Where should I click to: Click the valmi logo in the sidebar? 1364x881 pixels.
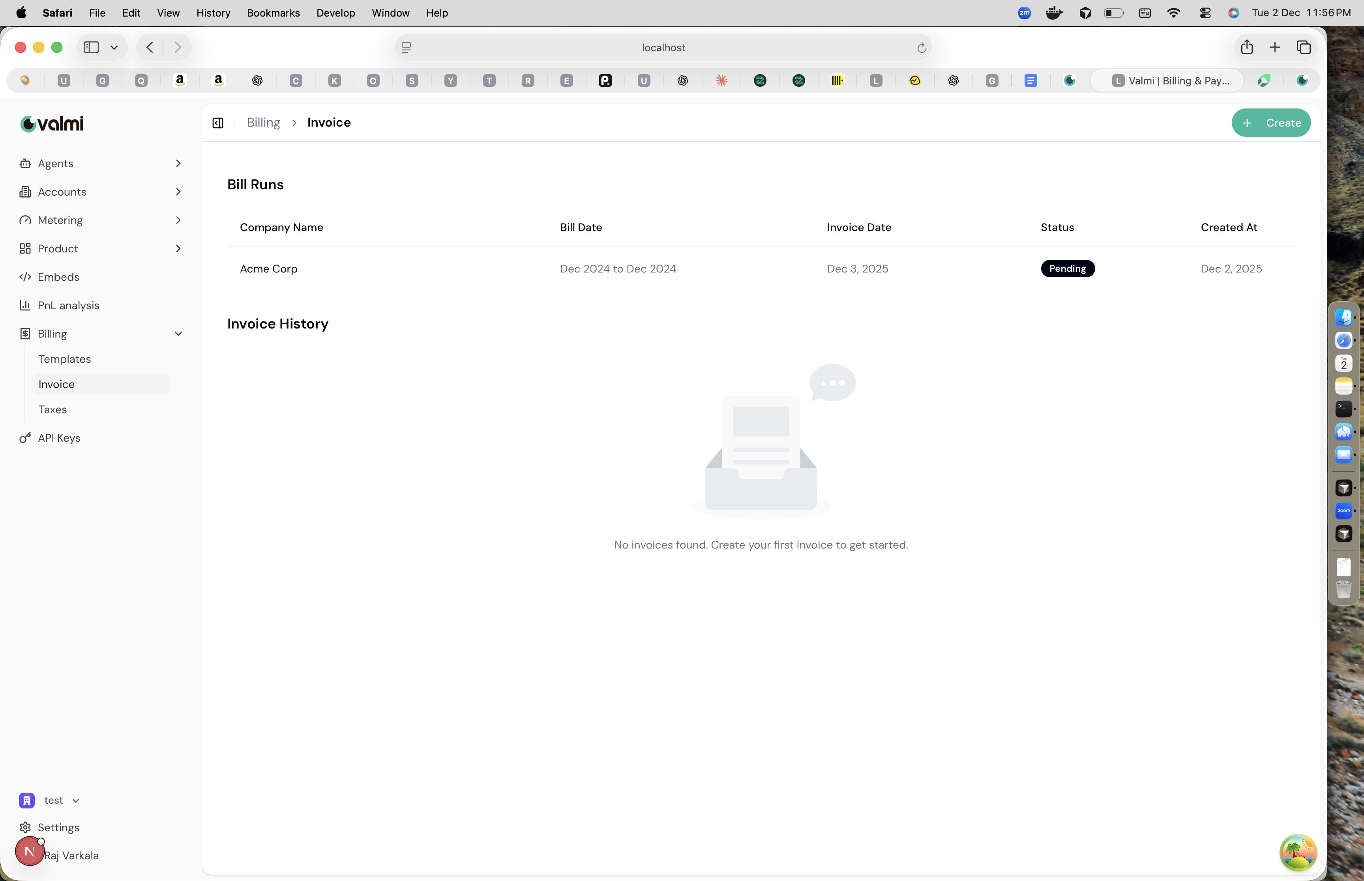52,123
